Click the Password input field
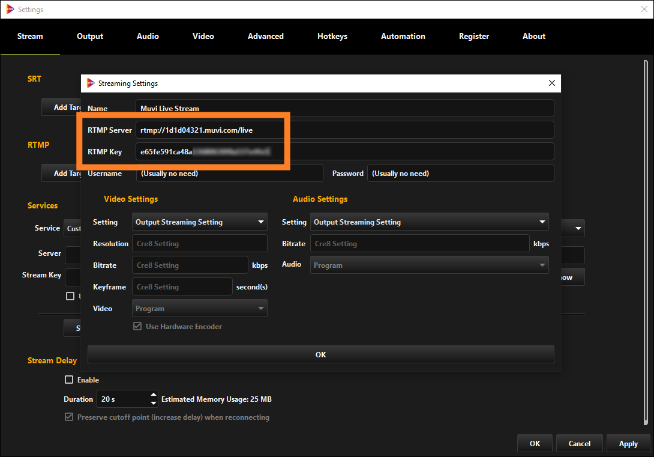654x457 pixels. (x=460, y=173)
